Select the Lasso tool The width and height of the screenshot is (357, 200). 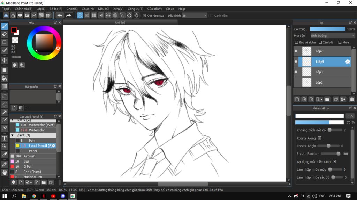(x=4, y=104)
